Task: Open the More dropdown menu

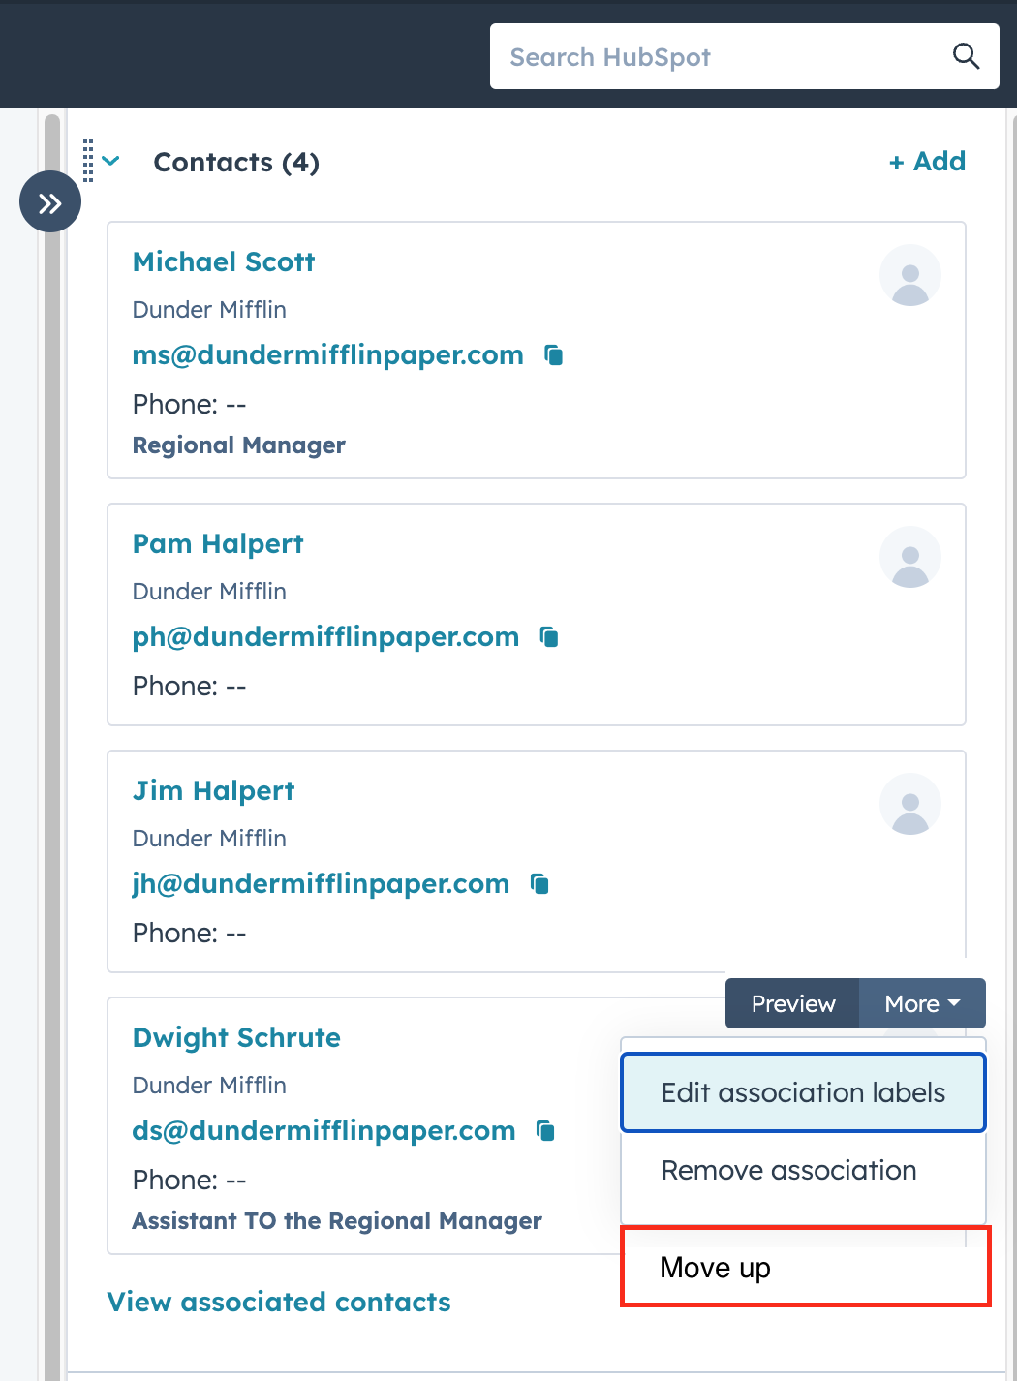Action: [x=919, y=1003]
